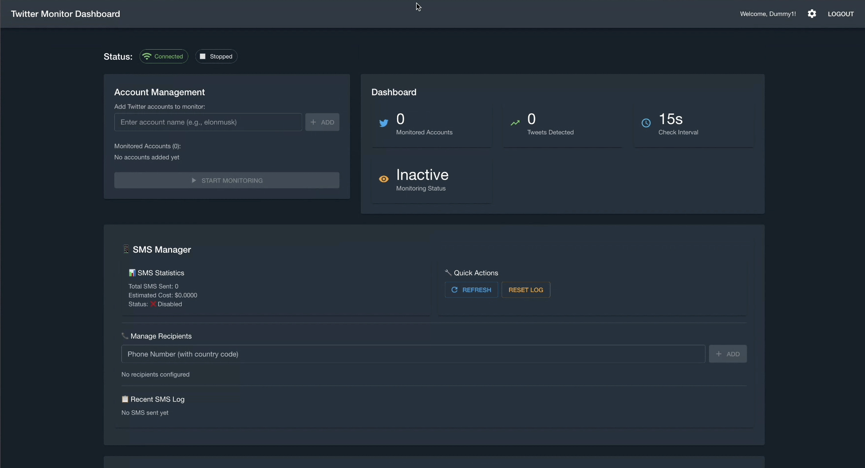Click the 'Welcome, Dummy1!' text
The height and width of the screenshot is (468, 865).
tap(768, 14)
